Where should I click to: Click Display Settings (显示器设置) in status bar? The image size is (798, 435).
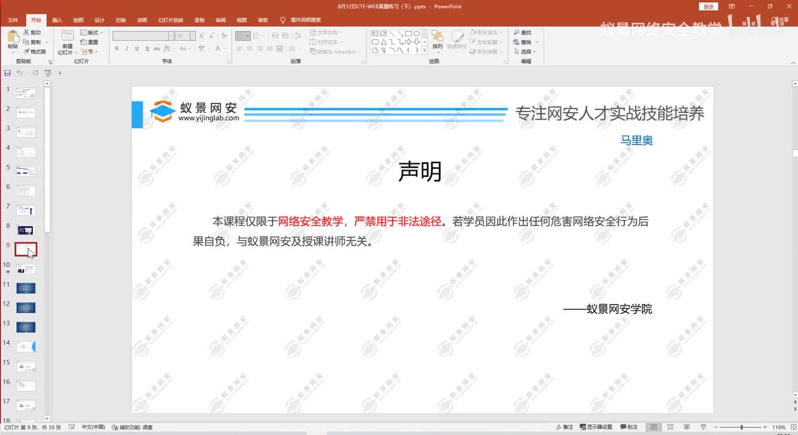coord(596,427)
